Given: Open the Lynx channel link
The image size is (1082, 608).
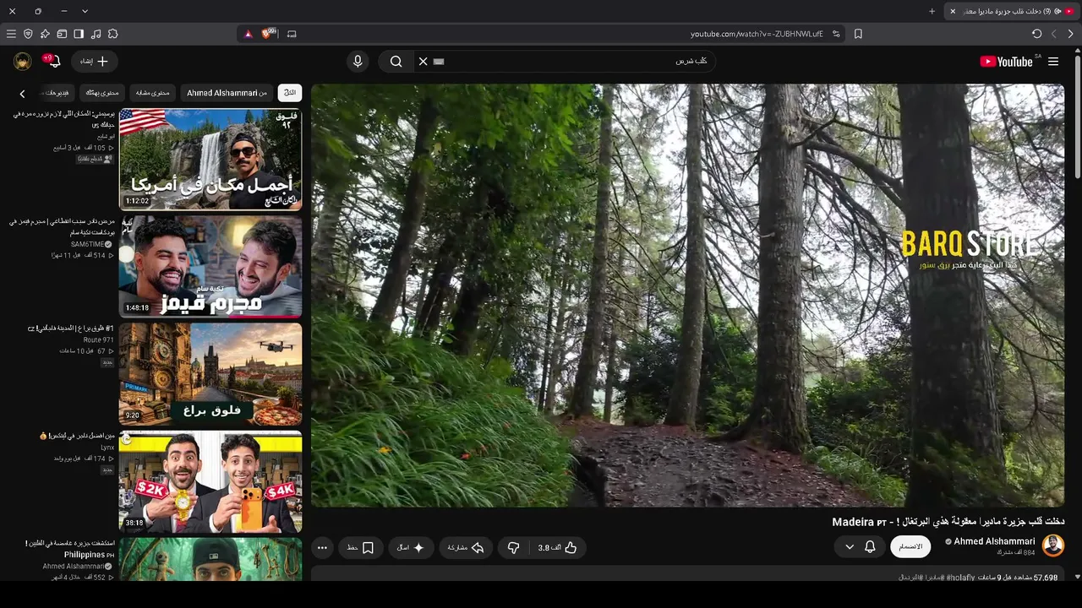Looking at the screenshot, I should (x=107, y=448).
